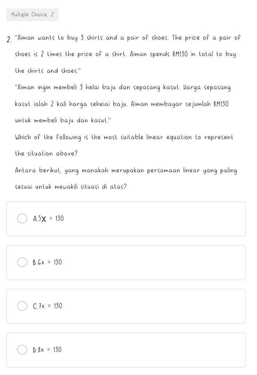The width and height of the screenshot is (257, 375).
Task: Click the line starting "kasut ialah 2 kali"
Action: click(122, 104)
